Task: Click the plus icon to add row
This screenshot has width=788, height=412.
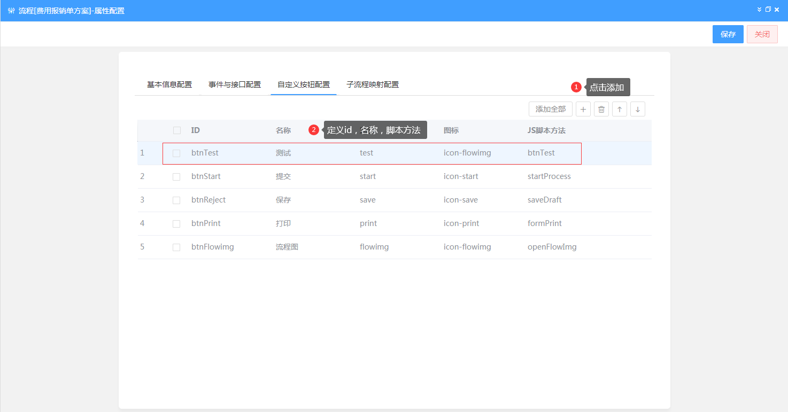Action: coord(583,109)
